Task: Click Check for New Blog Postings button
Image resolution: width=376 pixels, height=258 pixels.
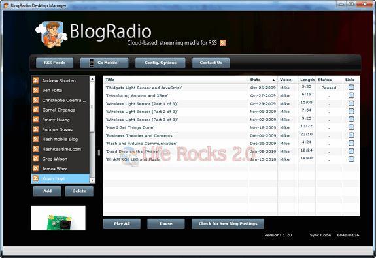Action: [x=228, y=224]
